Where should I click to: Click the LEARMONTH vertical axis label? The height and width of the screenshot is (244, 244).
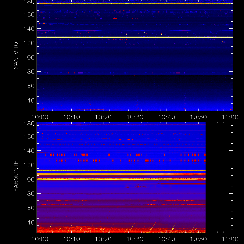coord(16,178)
